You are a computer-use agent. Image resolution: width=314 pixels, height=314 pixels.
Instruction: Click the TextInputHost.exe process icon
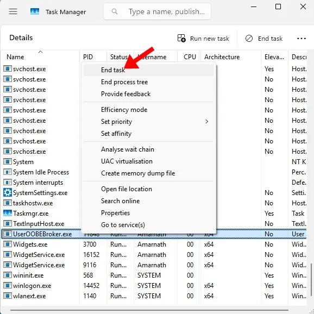click(x=8, y=223)
